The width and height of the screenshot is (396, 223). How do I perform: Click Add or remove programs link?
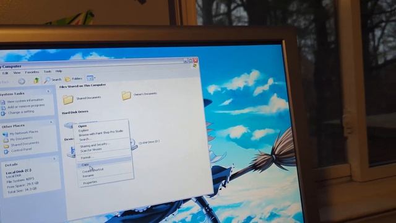26,106
